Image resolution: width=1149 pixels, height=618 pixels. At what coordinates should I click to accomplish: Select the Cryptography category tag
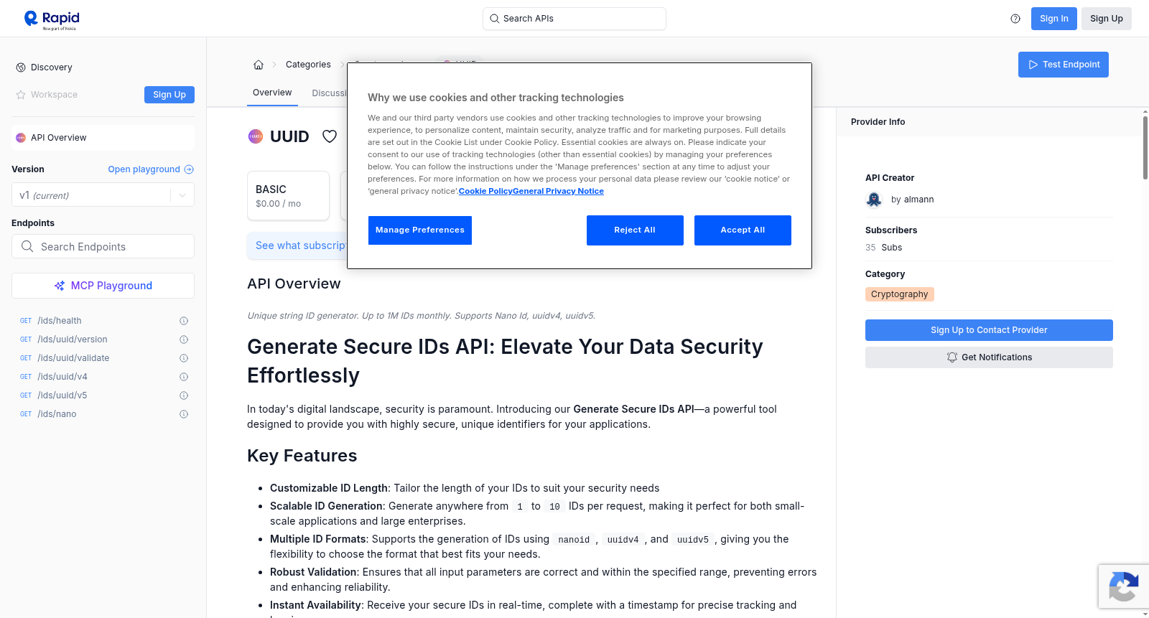(899, 294)
